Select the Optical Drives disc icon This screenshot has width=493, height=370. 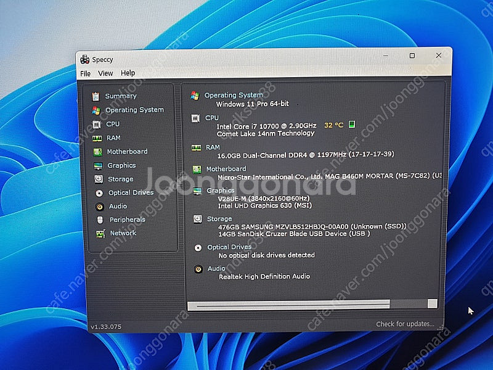tap(99, 192)
